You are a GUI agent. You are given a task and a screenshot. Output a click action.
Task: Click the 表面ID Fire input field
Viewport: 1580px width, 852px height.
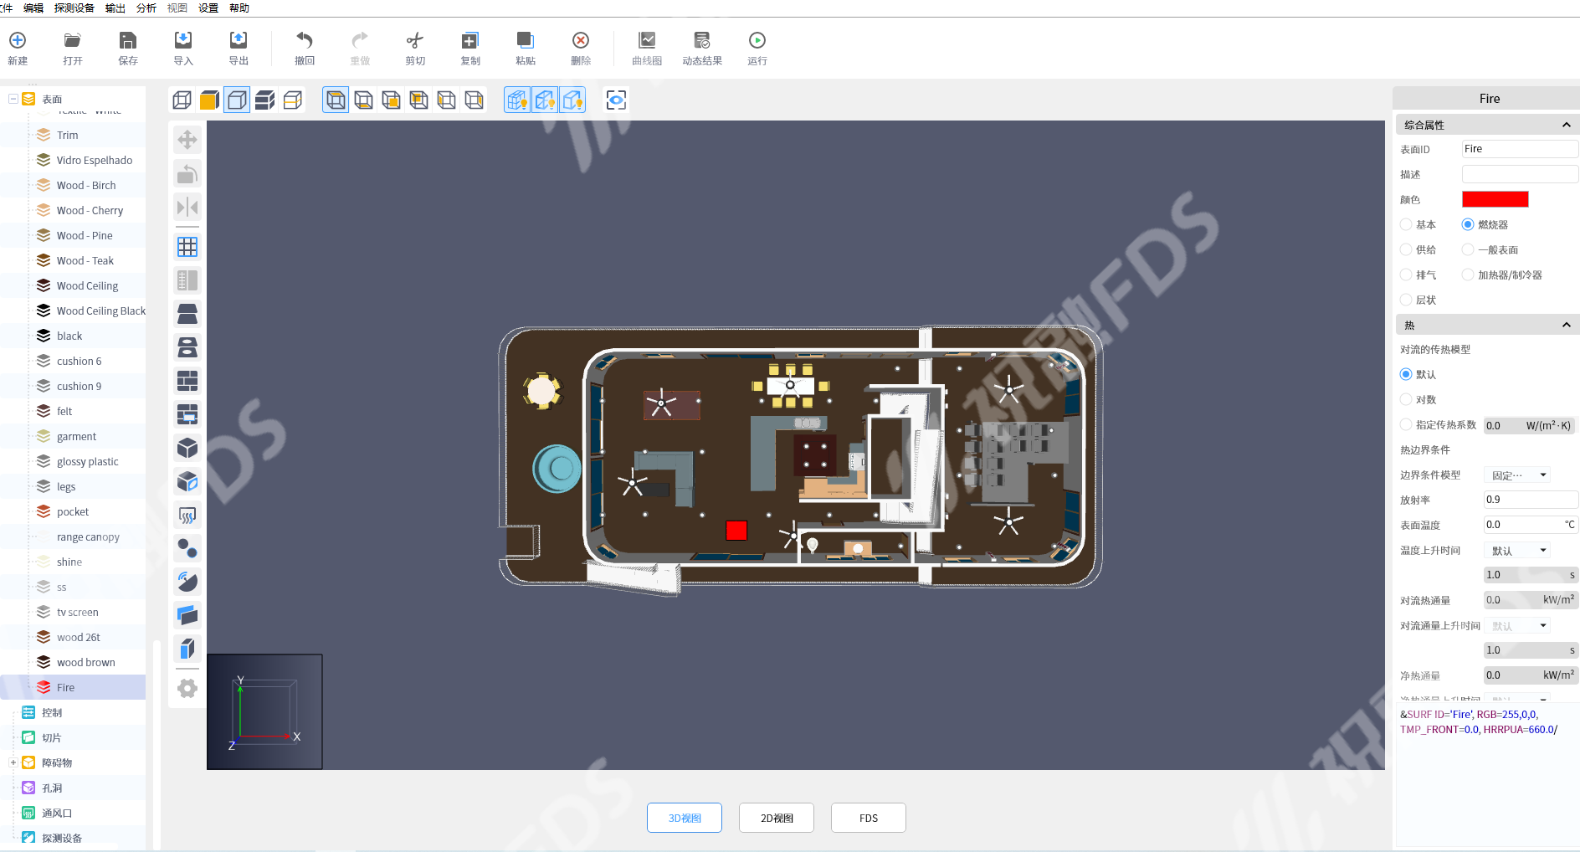(x=1520, y=149)
